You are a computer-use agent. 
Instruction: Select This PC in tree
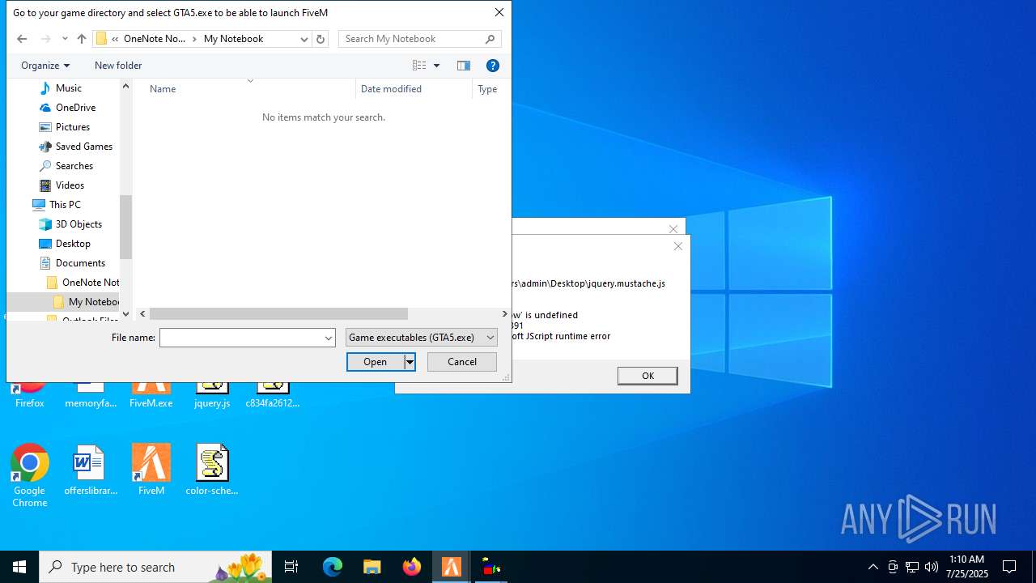pos(64,205)
